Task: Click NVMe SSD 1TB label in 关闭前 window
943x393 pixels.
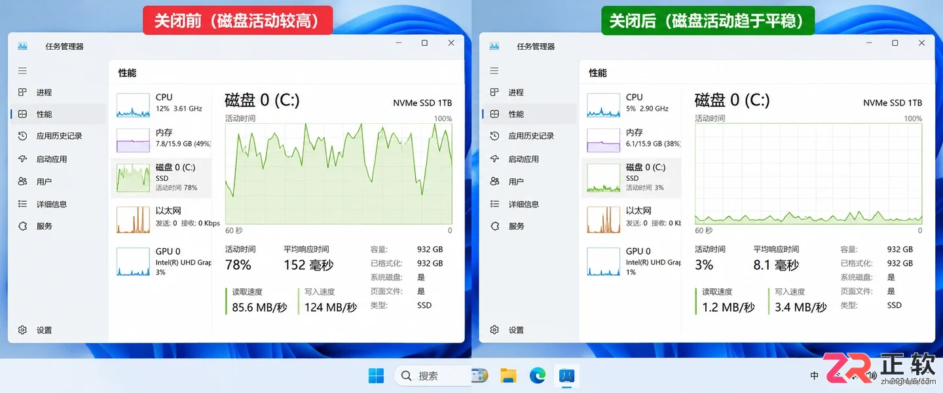Action: [x=422, y=103]
